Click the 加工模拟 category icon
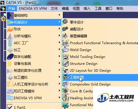This screenshot has width=138, height=109. point(10,77)
